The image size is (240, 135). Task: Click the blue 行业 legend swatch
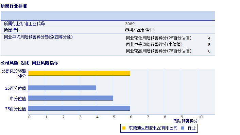[x=183, y=128]
